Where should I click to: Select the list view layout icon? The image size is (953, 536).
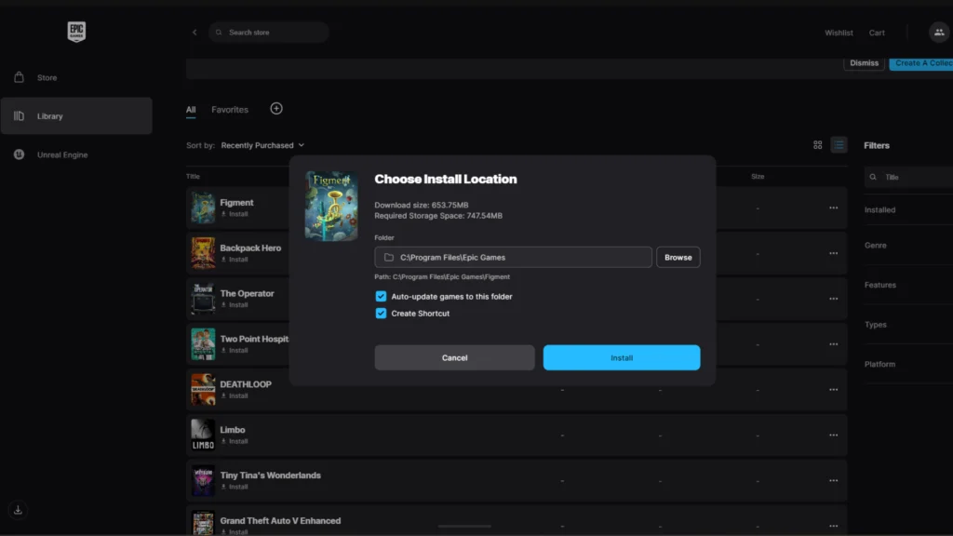[x=839, y=145]
